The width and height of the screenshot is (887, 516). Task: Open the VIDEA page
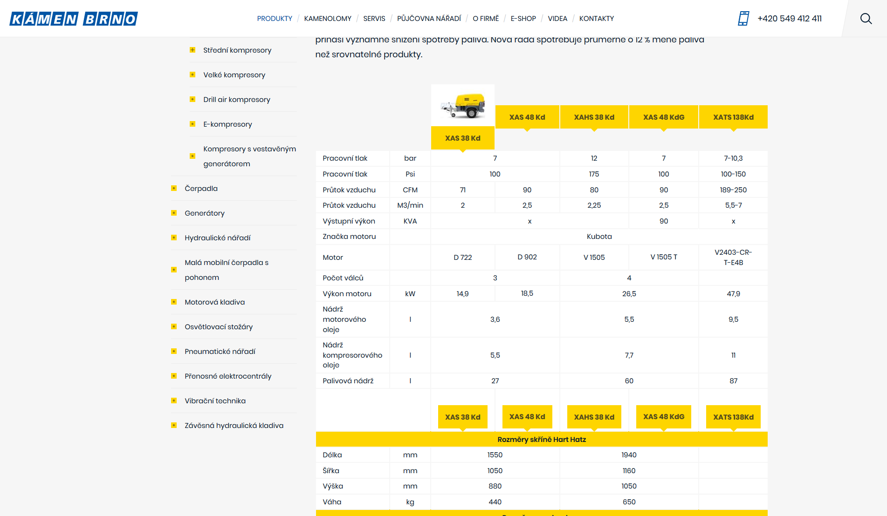click(557, 19)
